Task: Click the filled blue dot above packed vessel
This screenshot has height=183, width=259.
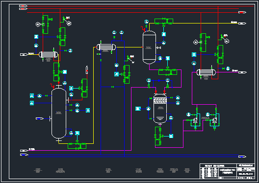Action: tap(159, 81)
